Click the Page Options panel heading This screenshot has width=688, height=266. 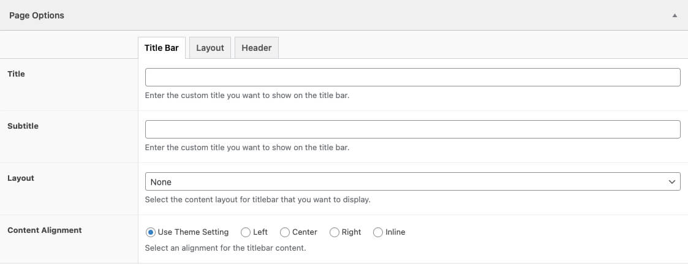pos(37,15)
